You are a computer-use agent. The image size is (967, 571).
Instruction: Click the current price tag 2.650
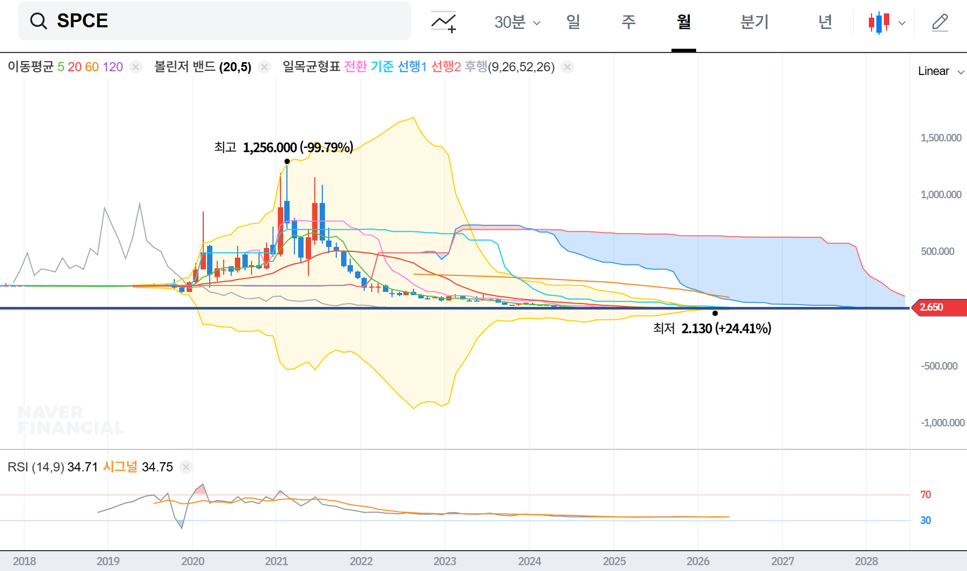[x=939, y=307]
